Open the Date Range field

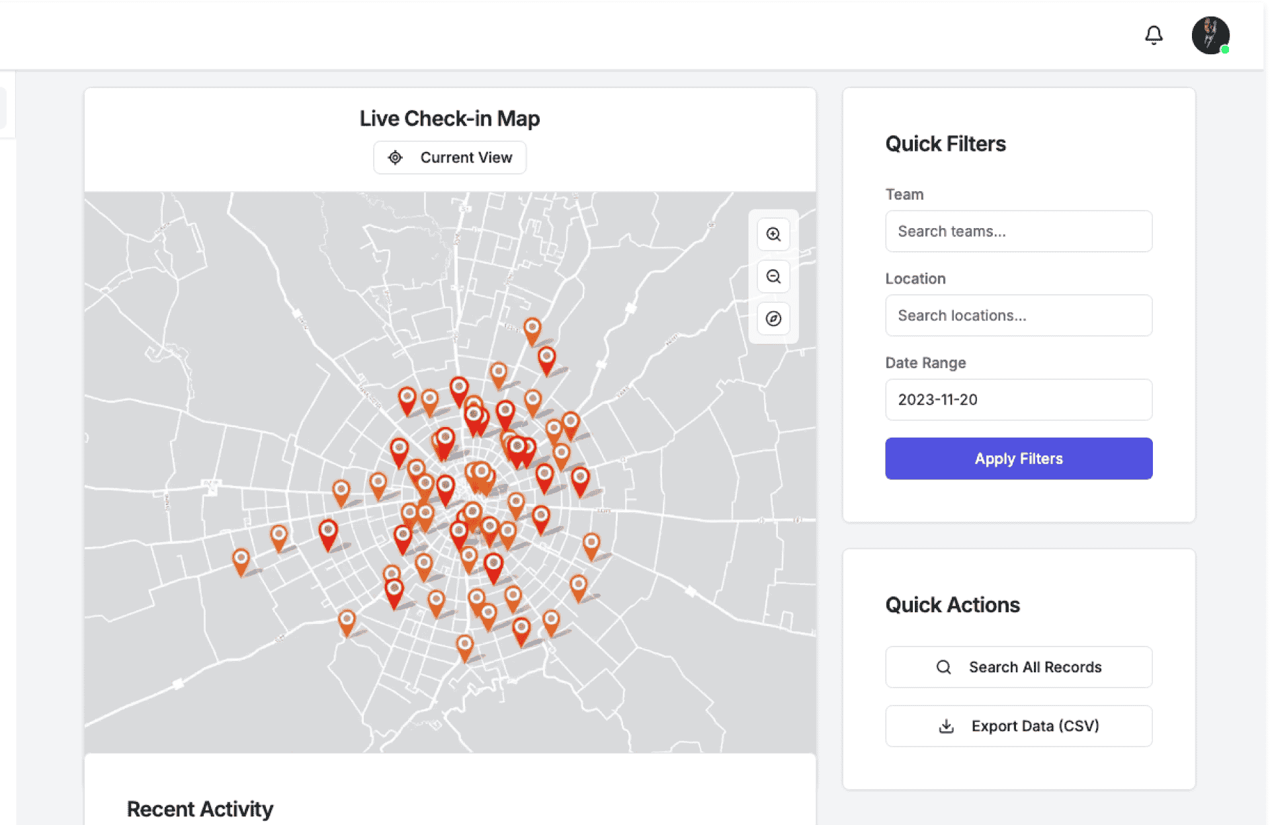click(x=1019, y=399)
